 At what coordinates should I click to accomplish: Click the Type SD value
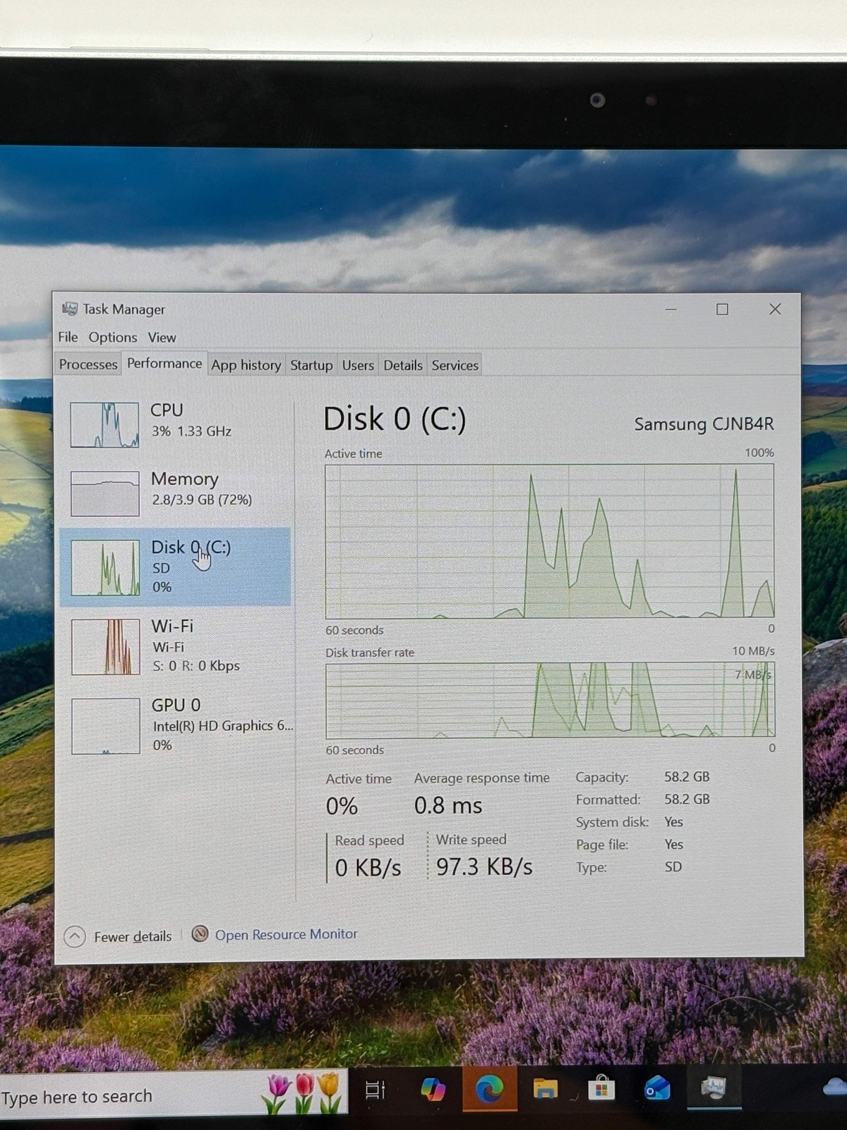point(673,867)
